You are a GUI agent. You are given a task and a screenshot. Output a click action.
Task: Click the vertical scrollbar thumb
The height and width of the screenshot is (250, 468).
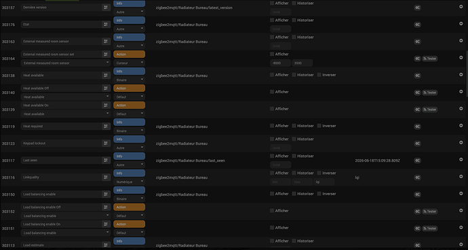pos(467,73)
